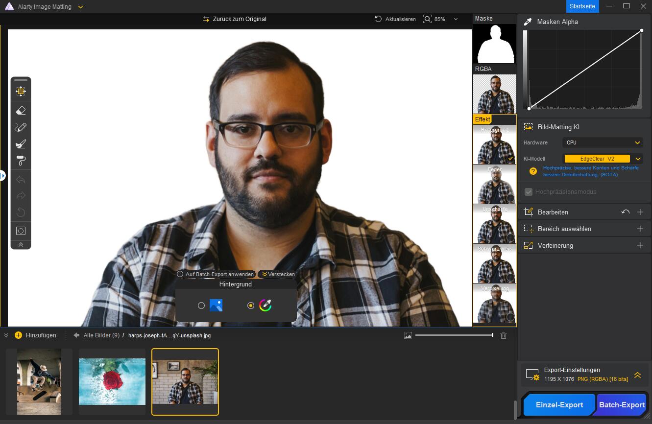The width and height of the screenshot is (652, 424).
Task: Open the Hardware CPU dropdown
Action: pos(603,142)
